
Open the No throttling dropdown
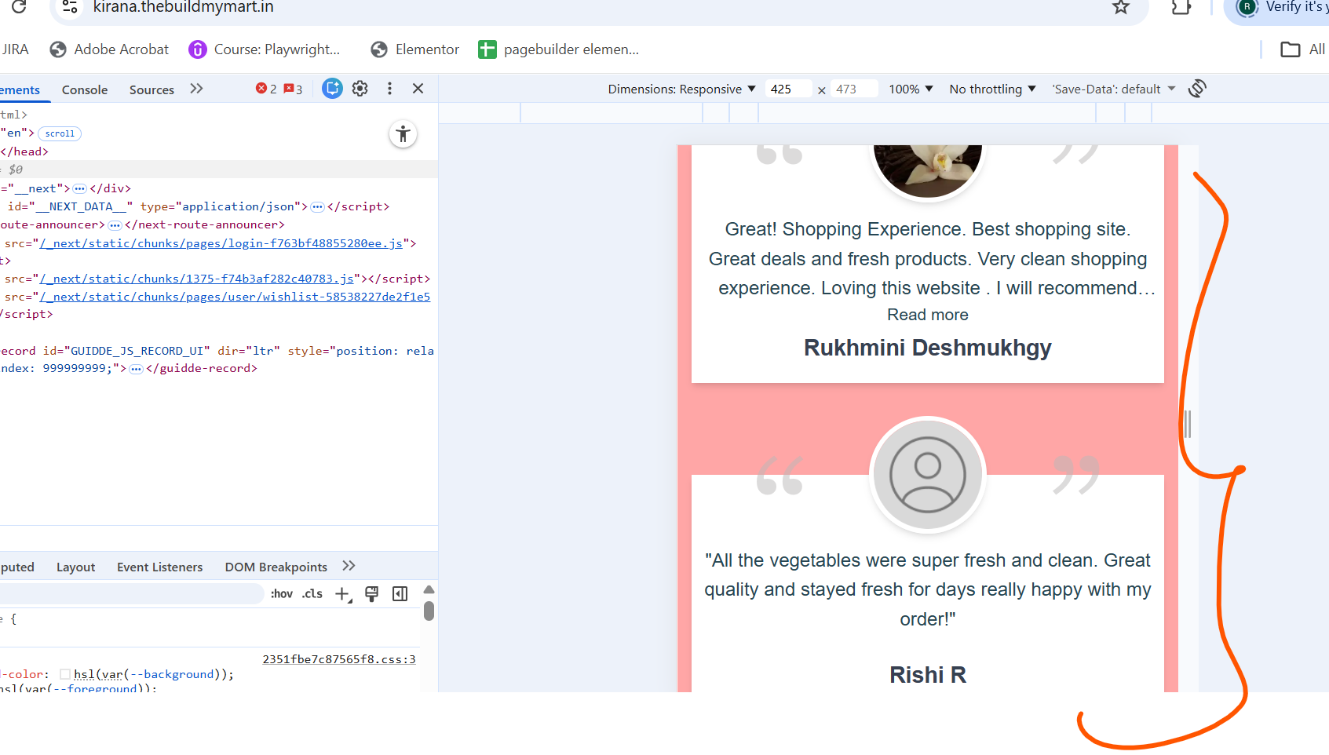[992, 89]
